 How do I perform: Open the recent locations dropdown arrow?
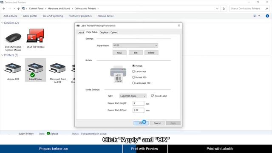click(x=14, y=8)
